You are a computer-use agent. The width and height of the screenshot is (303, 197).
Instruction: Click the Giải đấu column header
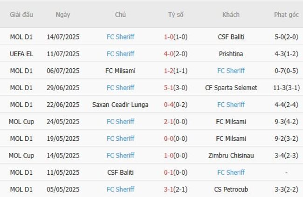[21, 14]
